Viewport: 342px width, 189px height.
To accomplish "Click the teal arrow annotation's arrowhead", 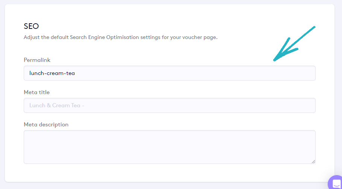I will point(276,59).
